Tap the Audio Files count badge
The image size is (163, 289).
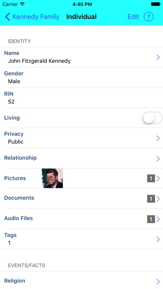click(x=151, y=219)
